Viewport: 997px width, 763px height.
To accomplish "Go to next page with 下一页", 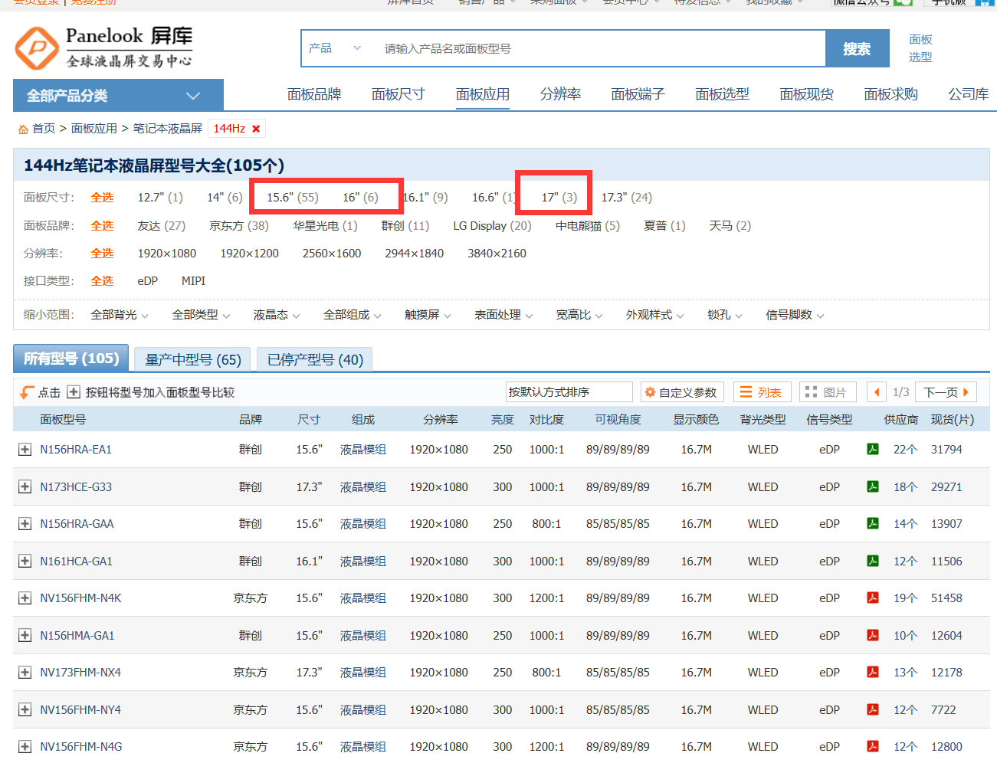I will coord(946,392).
